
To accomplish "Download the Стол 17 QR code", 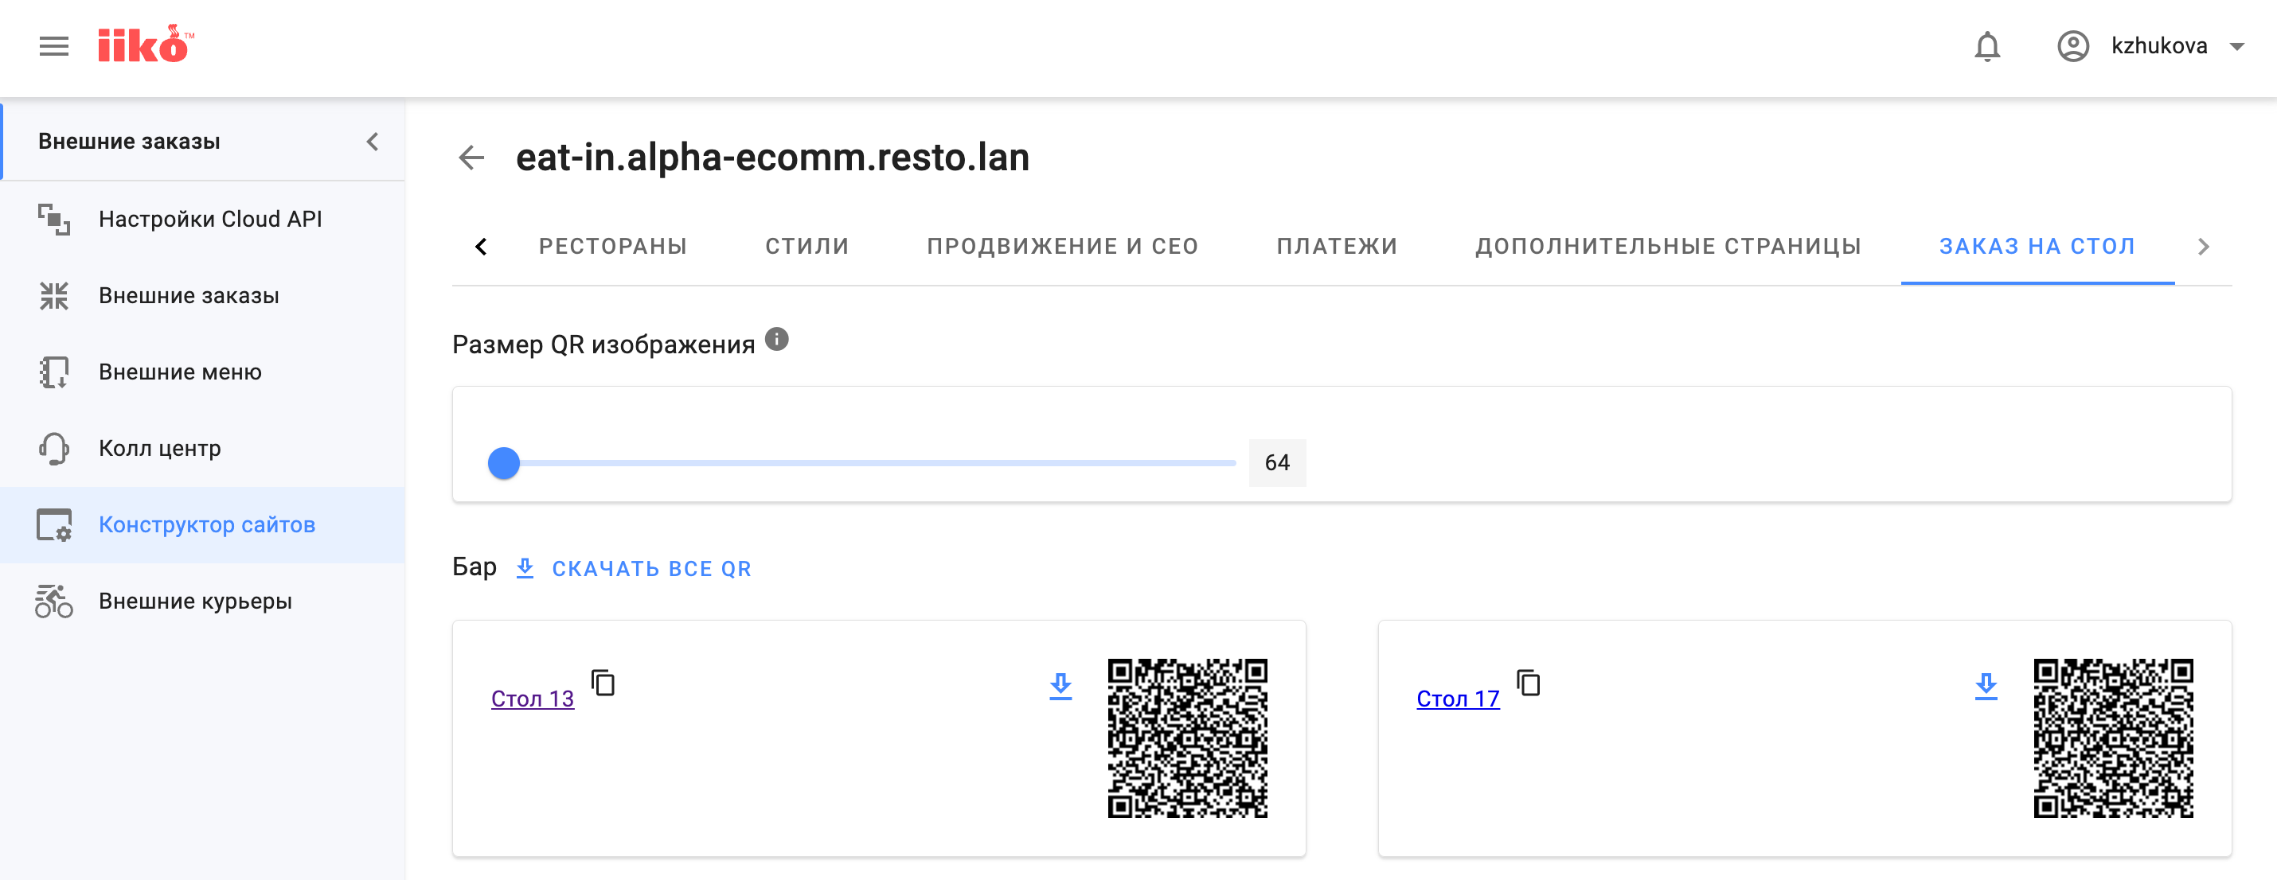I will tap(1986, 686).
